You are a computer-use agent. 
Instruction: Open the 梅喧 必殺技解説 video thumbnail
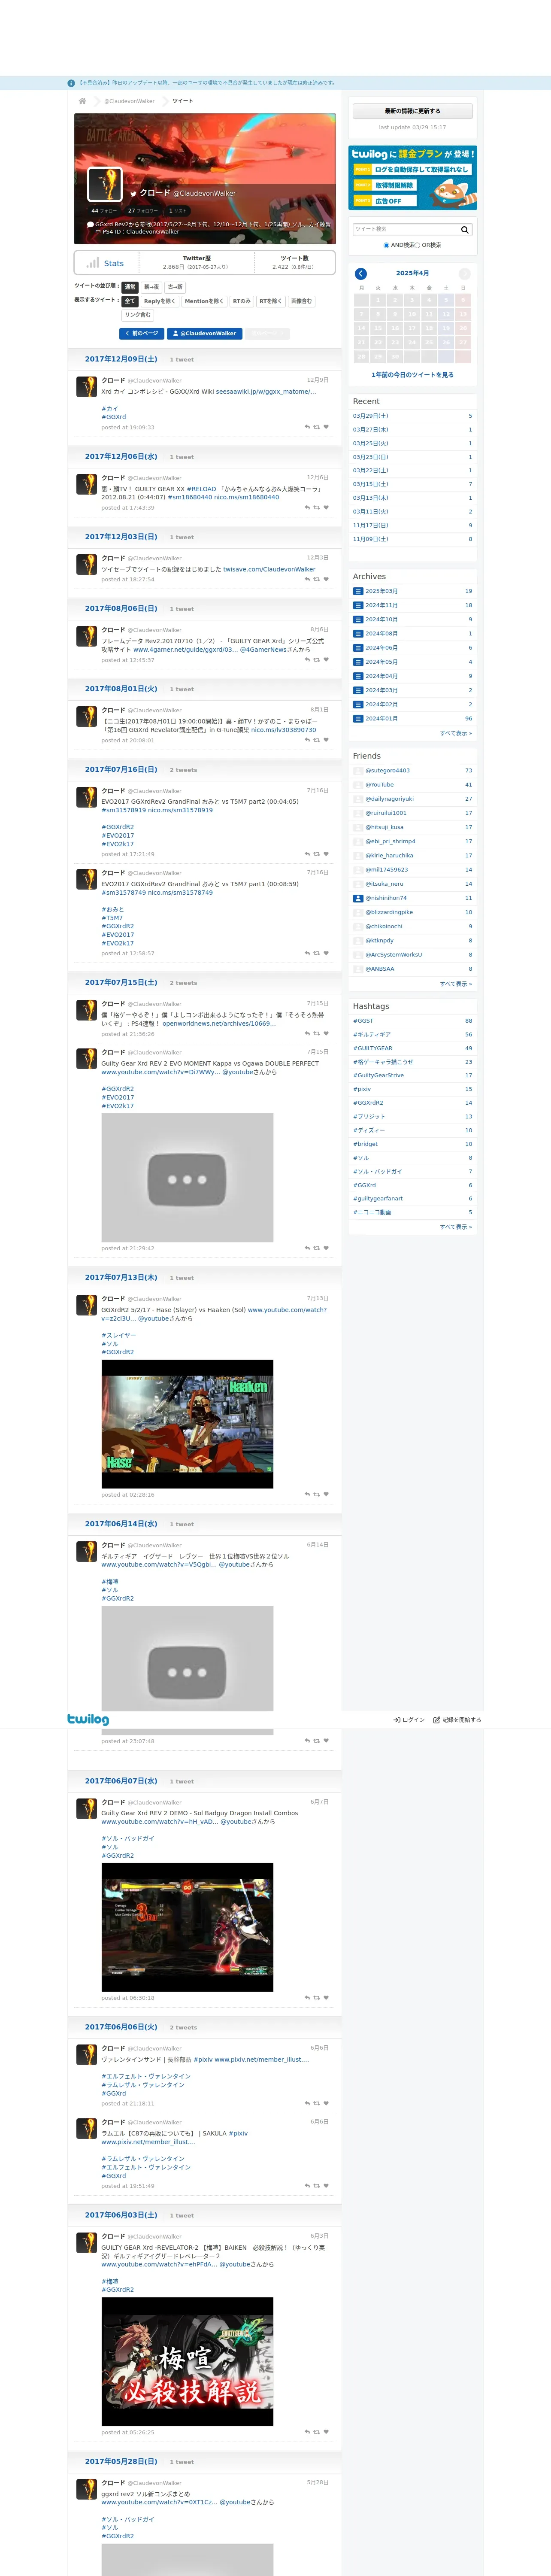[187, 2361]
